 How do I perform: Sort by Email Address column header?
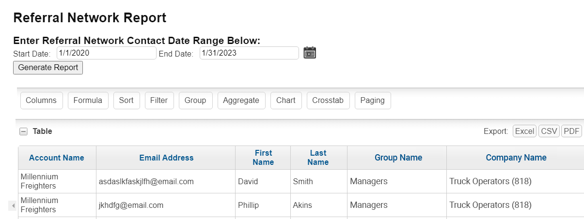click(x=166, y=158)
